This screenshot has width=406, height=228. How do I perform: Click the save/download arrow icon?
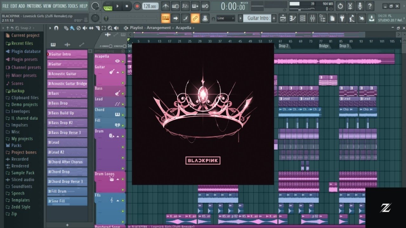click(371, 18)
